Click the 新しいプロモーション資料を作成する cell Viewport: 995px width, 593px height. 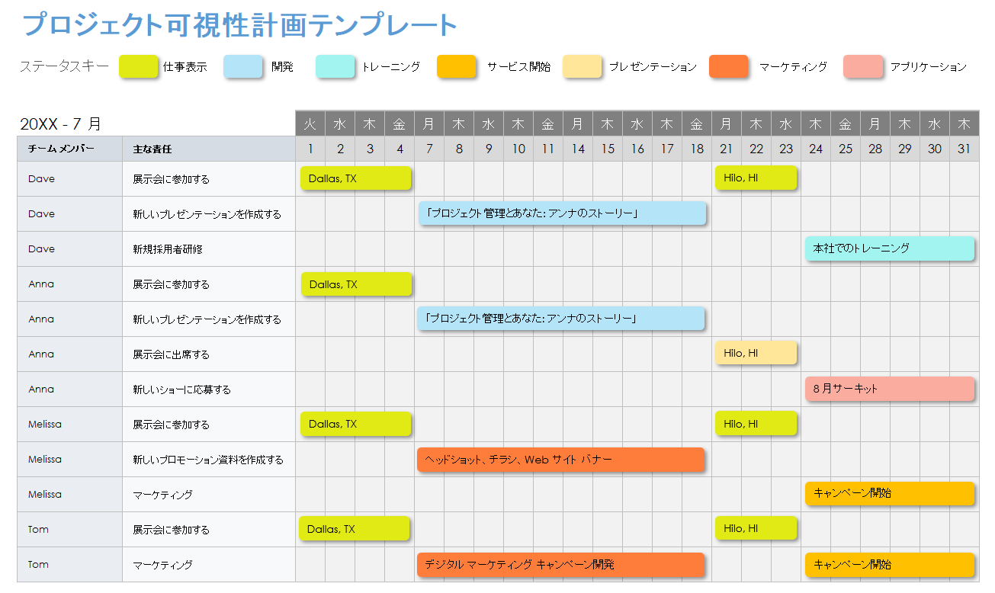pos(209,460)
